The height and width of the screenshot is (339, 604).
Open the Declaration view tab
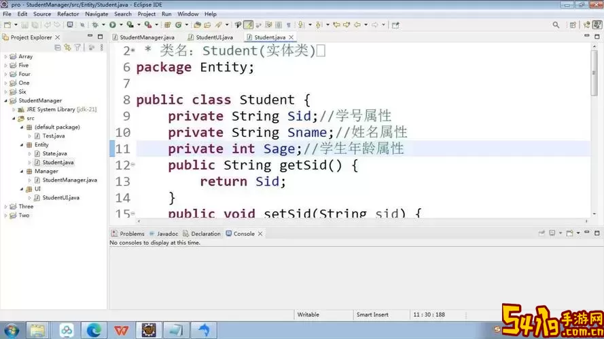202,234
